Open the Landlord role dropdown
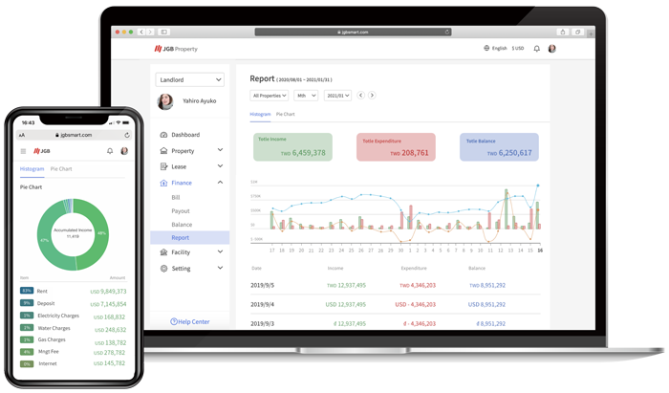This screenshot has height=393, width=669. (x=189, y=80)
